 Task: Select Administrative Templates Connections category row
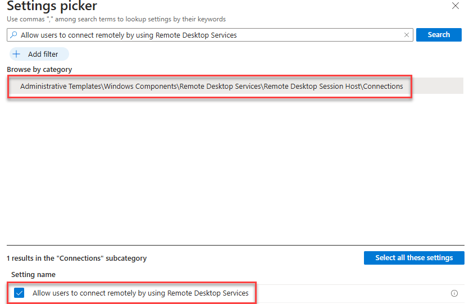(211, 86)
